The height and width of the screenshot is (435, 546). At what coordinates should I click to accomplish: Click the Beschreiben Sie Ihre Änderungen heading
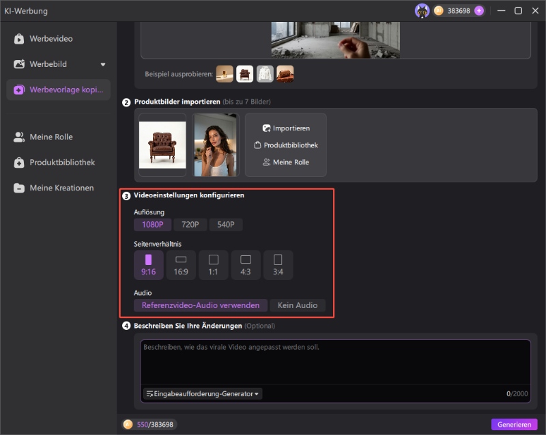point(188,326)
